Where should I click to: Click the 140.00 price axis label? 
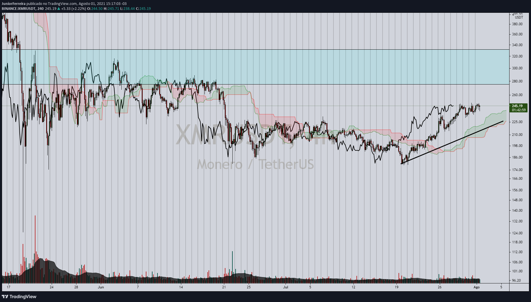tap(517, 211)
